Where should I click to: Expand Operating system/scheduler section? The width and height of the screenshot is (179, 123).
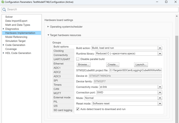click(48, 26)
